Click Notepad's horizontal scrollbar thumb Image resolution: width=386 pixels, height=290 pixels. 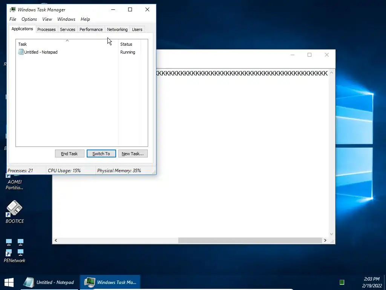coord(250,240)
